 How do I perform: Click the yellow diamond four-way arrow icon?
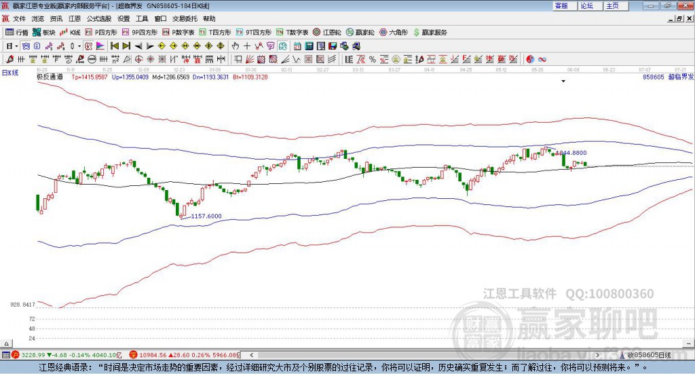[209, 46]
